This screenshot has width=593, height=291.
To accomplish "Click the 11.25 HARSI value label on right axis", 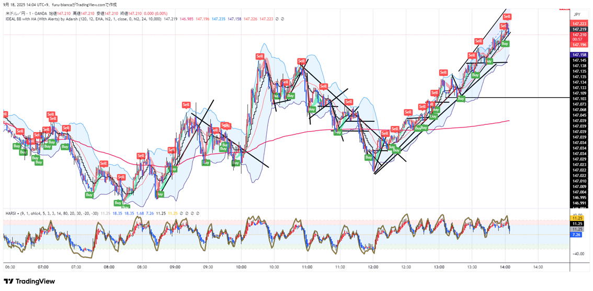I will 577,223.
